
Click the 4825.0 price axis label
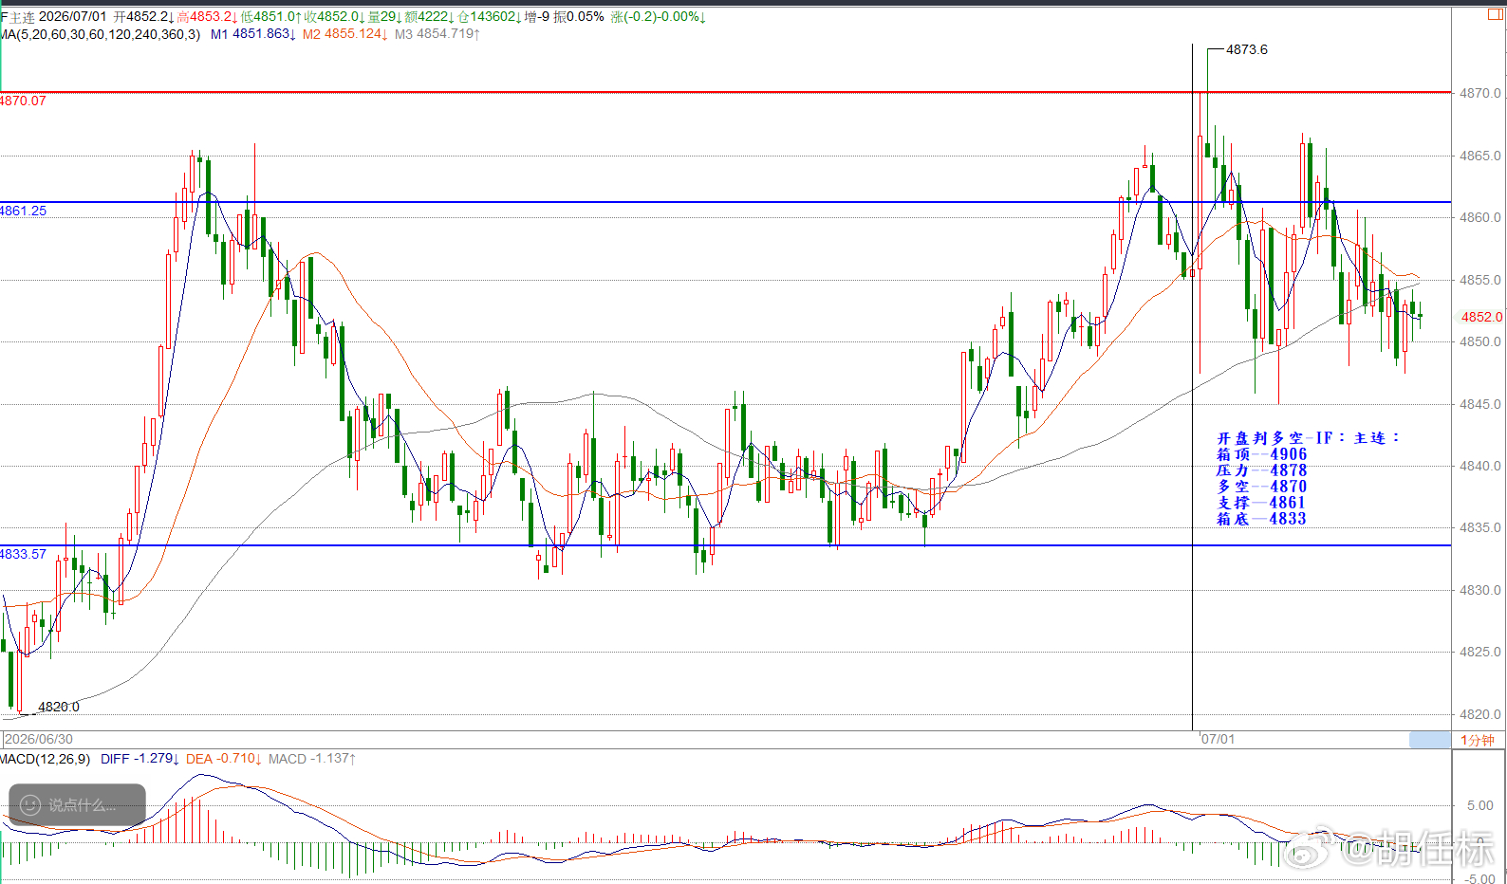[x=1480, y=652]
